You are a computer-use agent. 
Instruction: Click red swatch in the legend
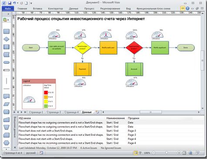pos(46,93)
